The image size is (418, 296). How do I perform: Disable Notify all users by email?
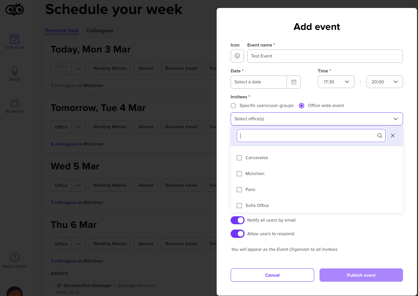(x=238, y=220)
